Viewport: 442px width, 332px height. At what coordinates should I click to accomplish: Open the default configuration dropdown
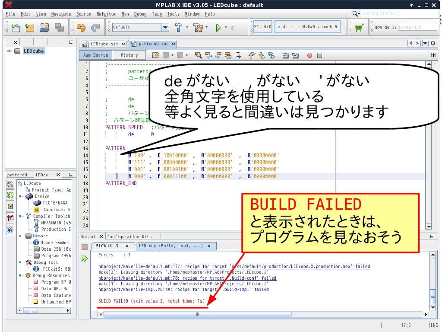(165, 27)
